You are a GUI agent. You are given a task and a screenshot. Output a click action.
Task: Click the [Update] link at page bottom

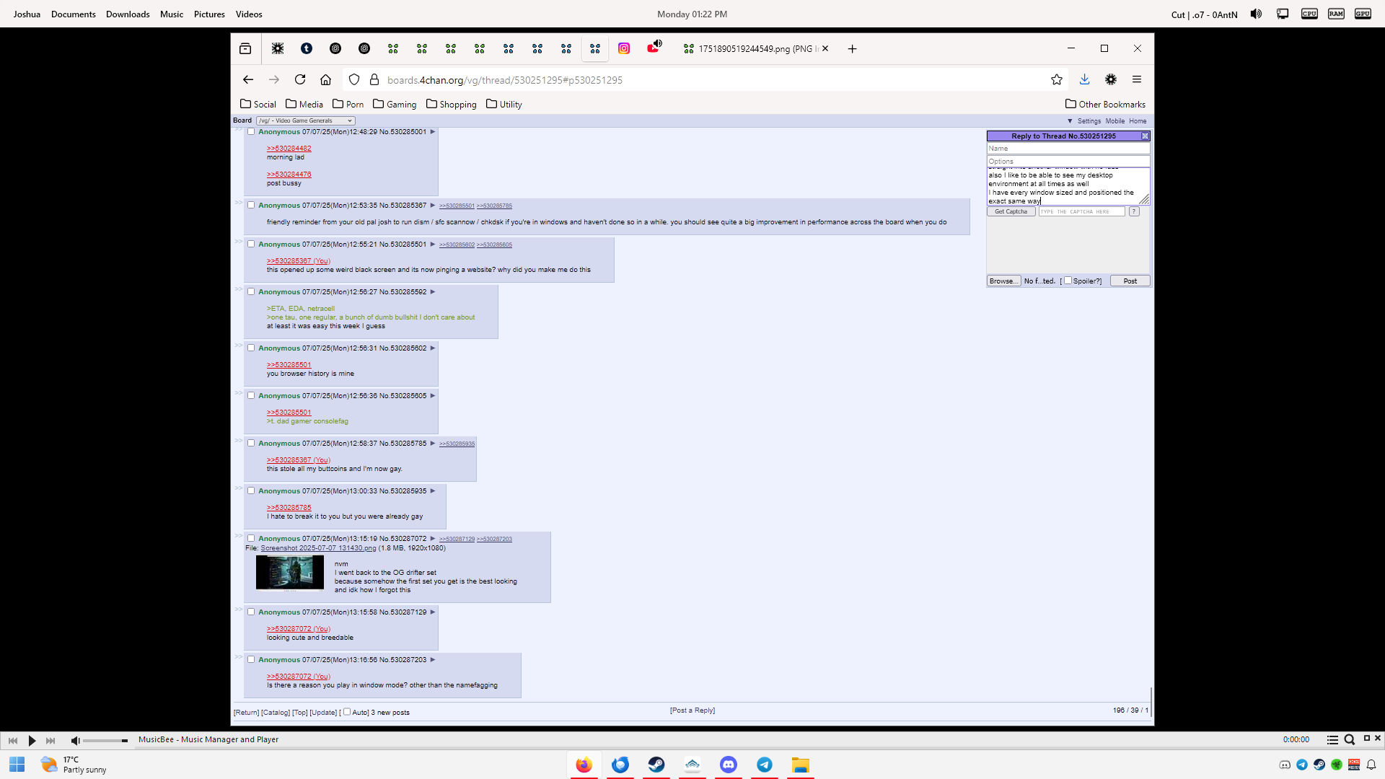(x=323, y=712)
